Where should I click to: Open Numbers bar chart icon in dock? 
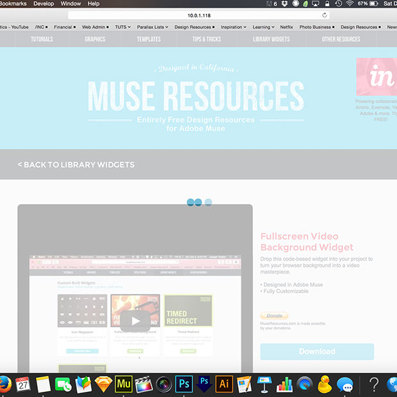[x=284, y=384]
